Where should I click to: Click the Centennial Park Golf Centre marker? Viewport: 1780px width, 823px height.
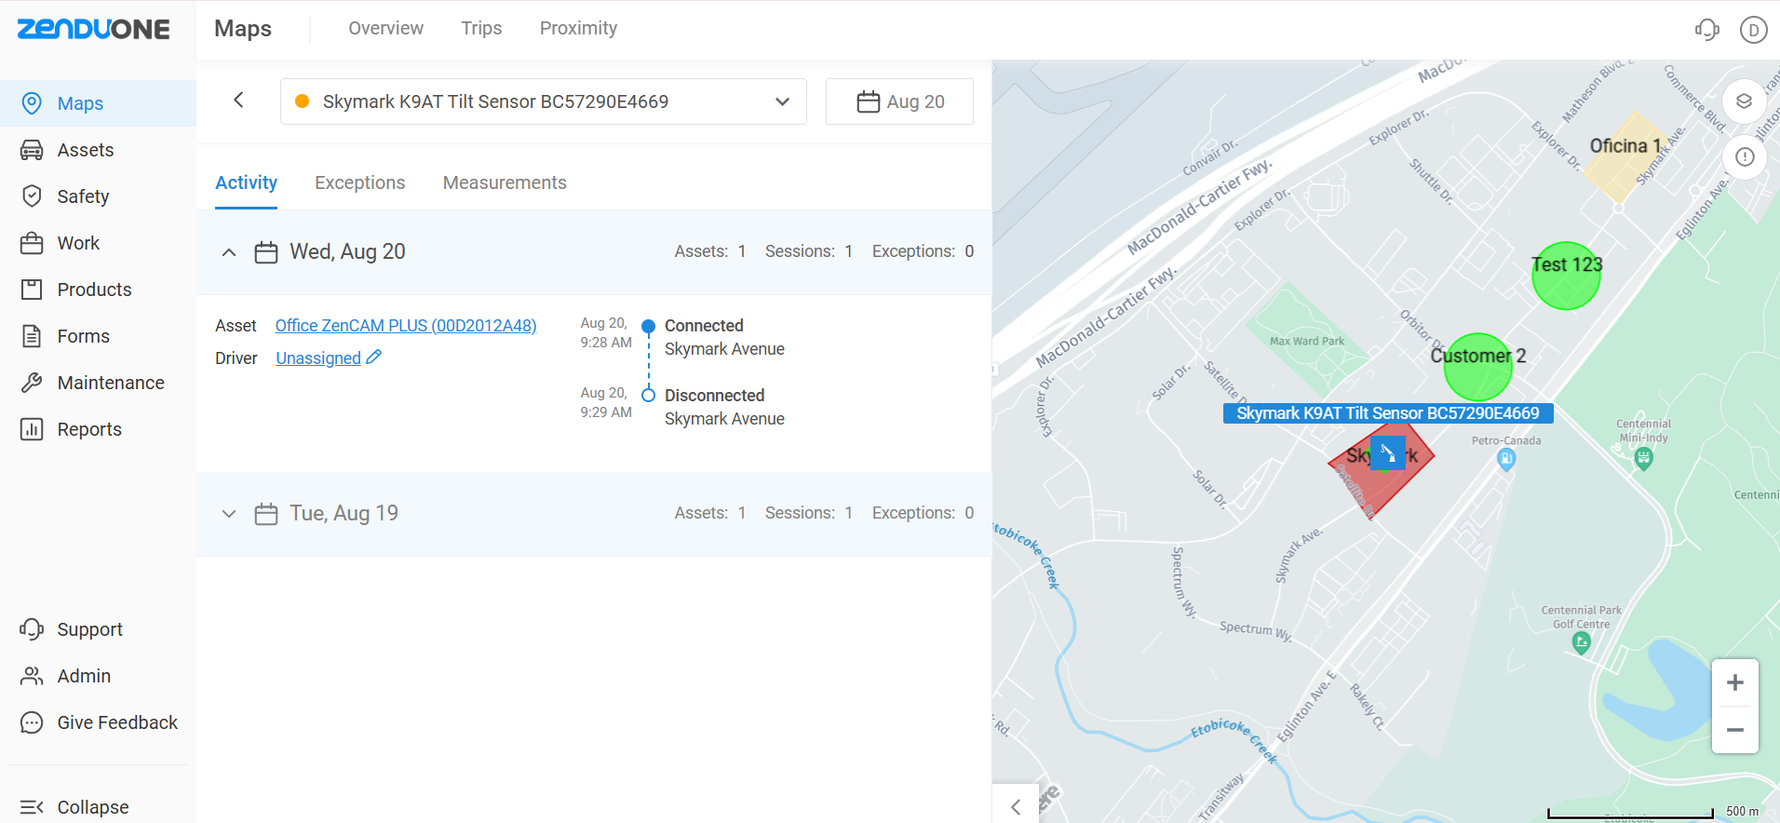pyautogui.click(x=1581, y=641)
